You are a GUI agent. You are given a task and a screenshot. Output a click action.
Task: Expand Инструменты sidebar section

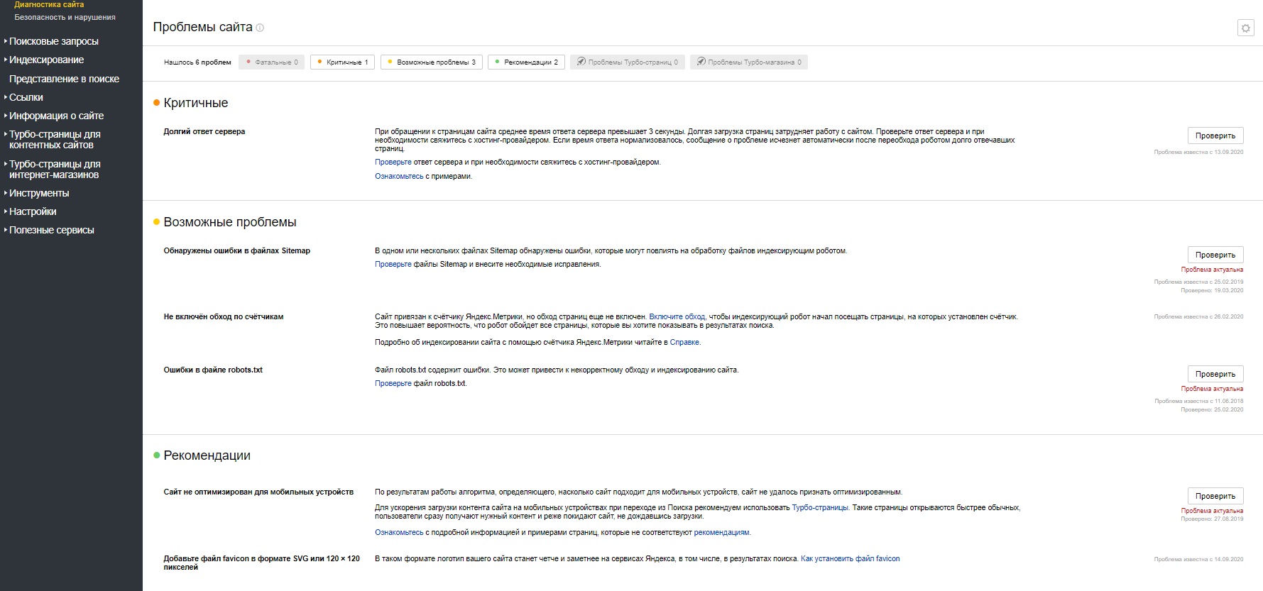(x=38, y=193)
